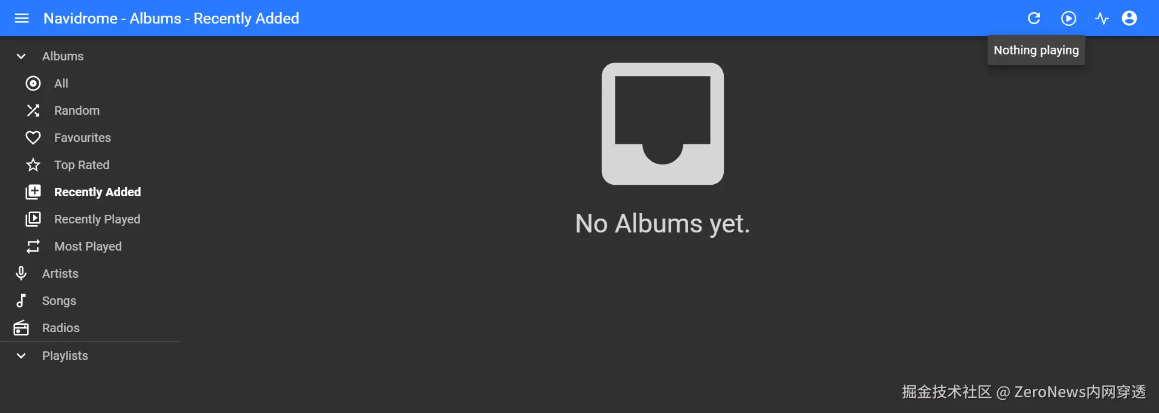Click the Top Rated star icon
The width and height of the screenshot is (1159, 413).
tap(33, 165)
